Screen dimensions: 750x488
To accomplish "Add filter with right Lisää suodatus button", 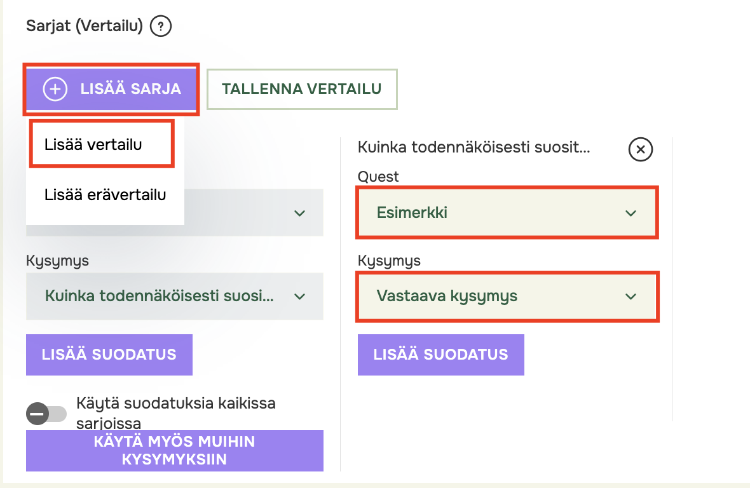I will tap(441, 355).
